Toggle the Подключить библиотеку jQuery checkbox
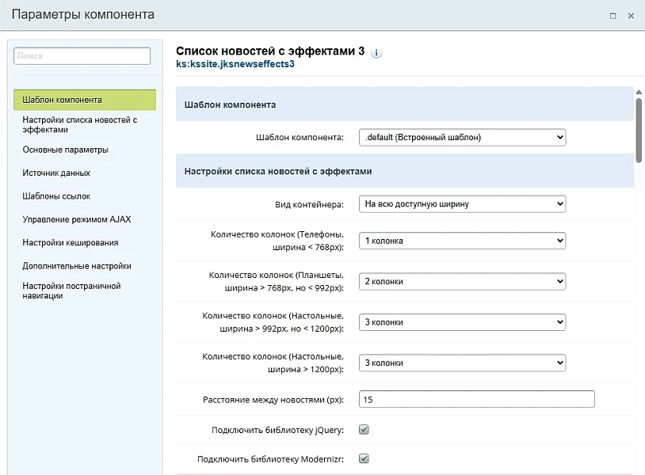The image size is (645, 475). [364, 430]
